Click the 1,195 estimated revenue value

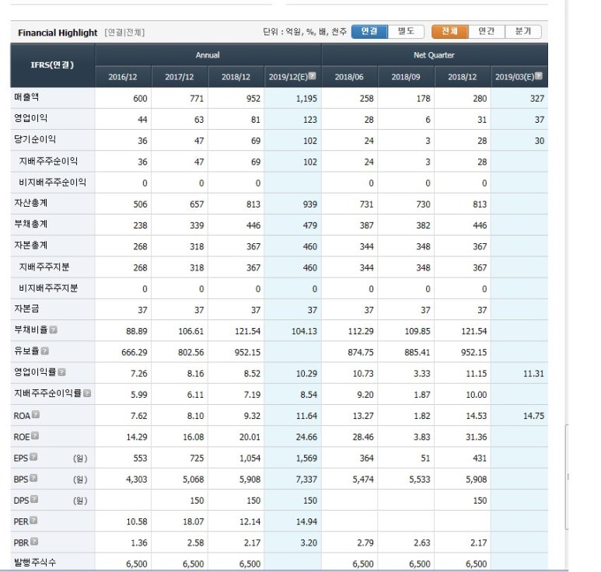point(306,99)
